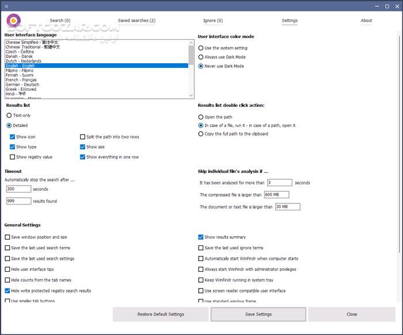403x335 pixels.
Task: Switch to the Saved searches tab
Action: (x=136, y=21)
